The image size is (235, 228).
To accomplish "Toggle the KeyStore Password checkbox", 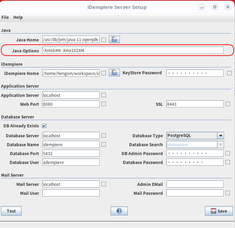I will coord(229,73).
